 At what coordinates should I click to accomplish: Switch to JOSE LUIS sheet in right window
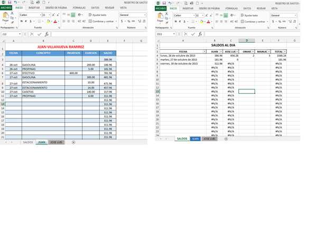(x=210, y=139)
